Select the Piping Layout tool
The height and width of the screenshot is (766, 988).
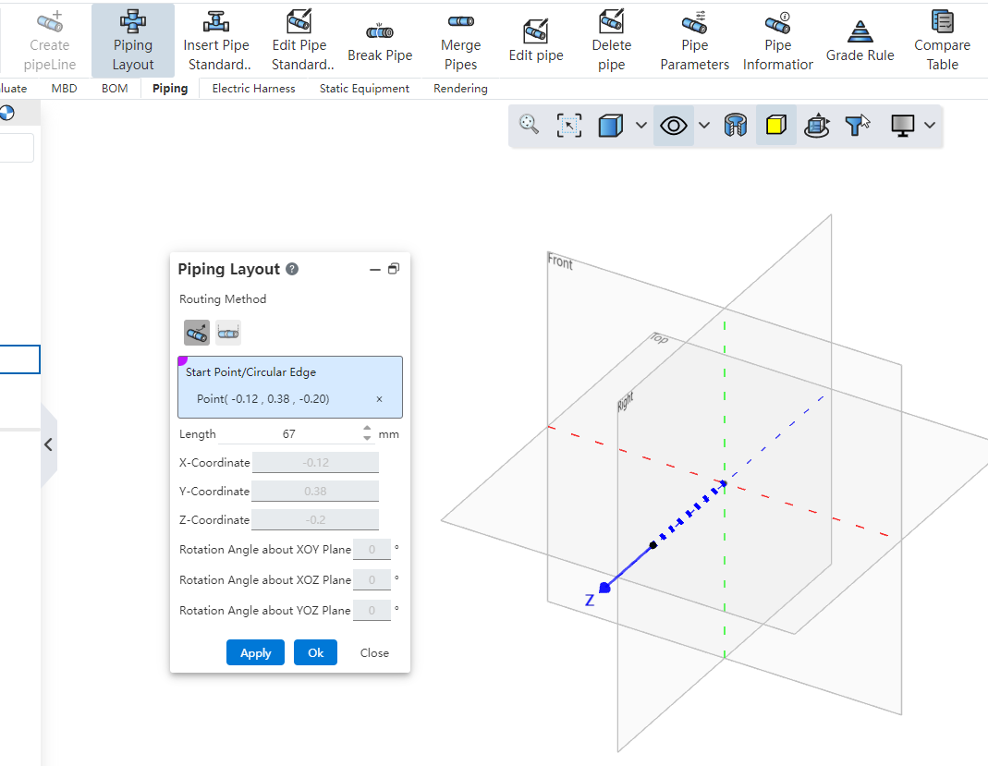[x=132, y=40]
